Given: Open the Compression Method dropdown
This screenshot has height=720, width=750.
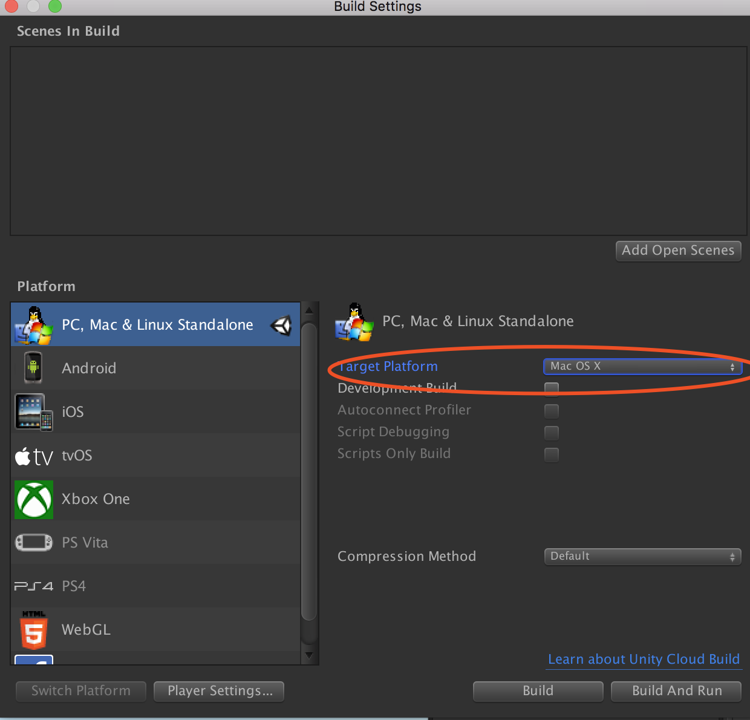Looking at the screenshot, I should point(642,556).
